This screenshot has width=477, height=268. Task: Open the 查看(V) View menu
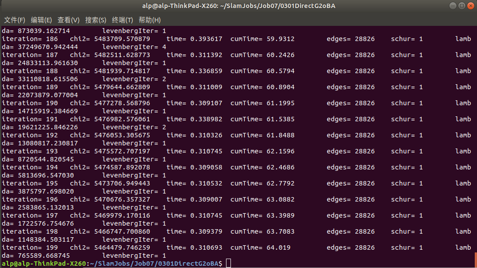(69, 20)
